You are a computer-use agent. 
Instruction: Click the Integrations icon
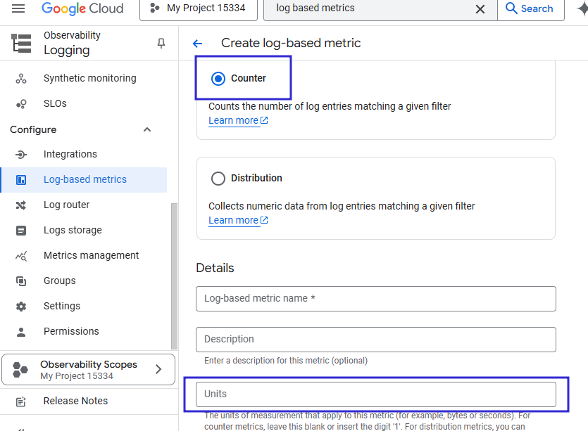(21, 154)
